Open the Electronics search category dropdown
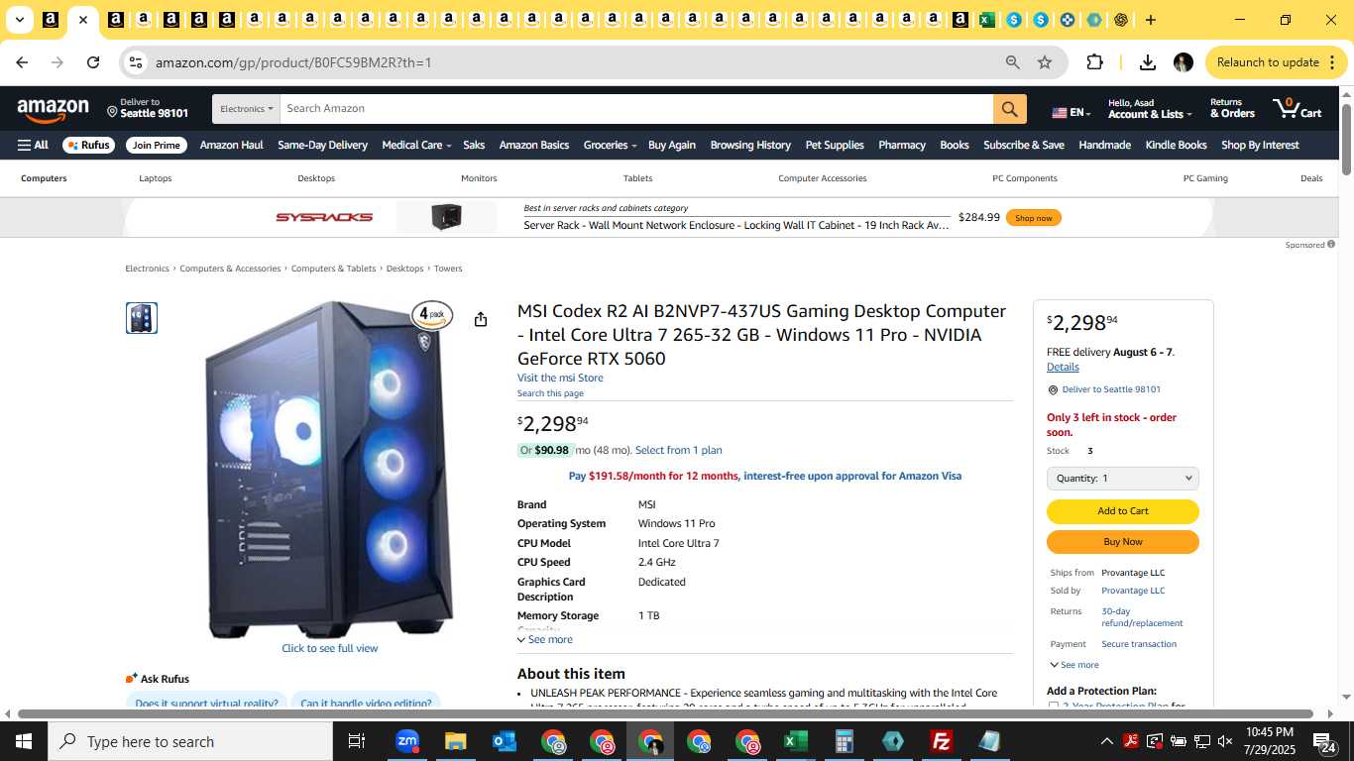 [246, 109]
